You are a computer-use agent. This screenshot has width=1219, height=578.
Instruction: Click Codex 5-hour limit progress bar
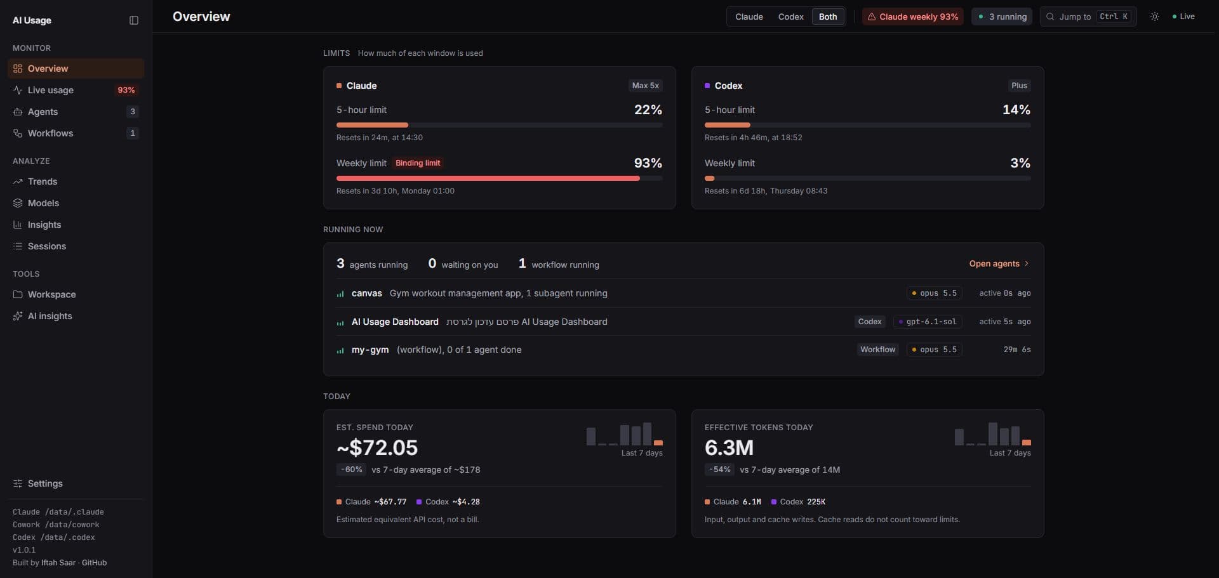(867, 125)
